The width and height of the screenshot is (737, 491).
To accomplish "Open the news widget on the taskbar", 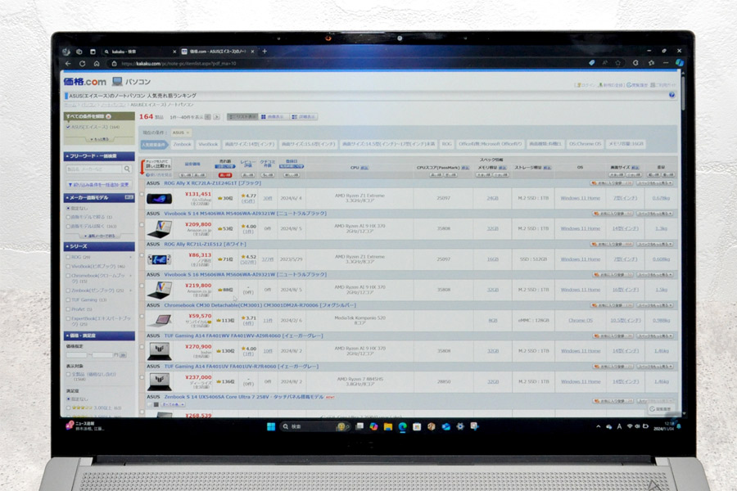I will pos(84,426).
